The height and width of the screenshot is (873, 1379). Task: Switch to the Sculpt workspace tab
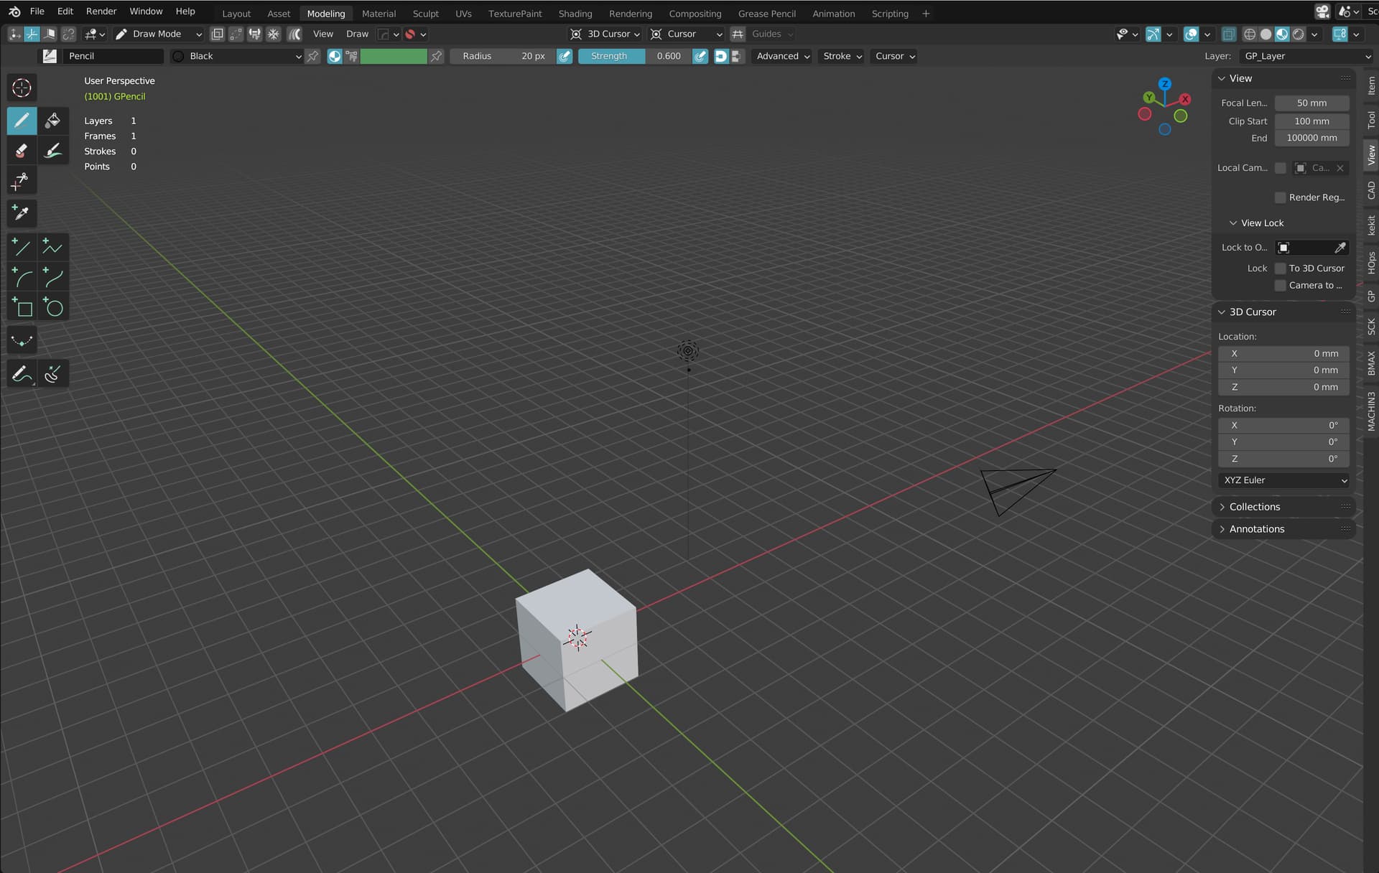[x=425, y=14]
